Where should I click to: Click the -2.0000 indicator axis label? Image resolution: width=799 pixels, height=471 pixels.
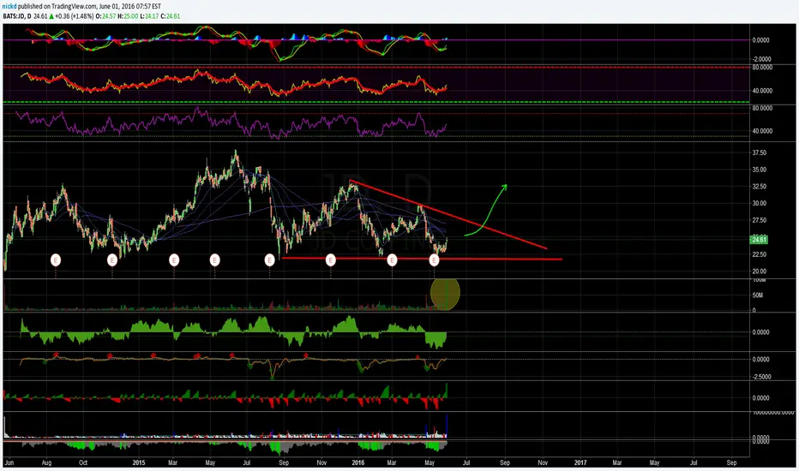coord(761,60)
